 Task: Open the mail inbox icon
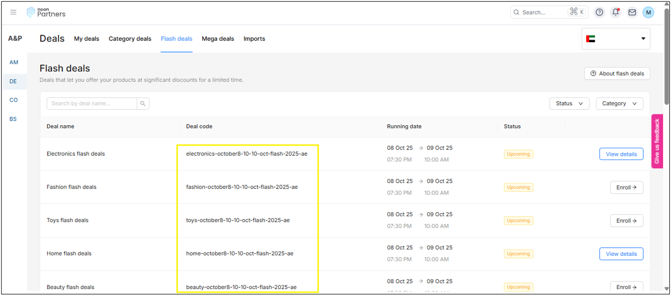point(632,12)
